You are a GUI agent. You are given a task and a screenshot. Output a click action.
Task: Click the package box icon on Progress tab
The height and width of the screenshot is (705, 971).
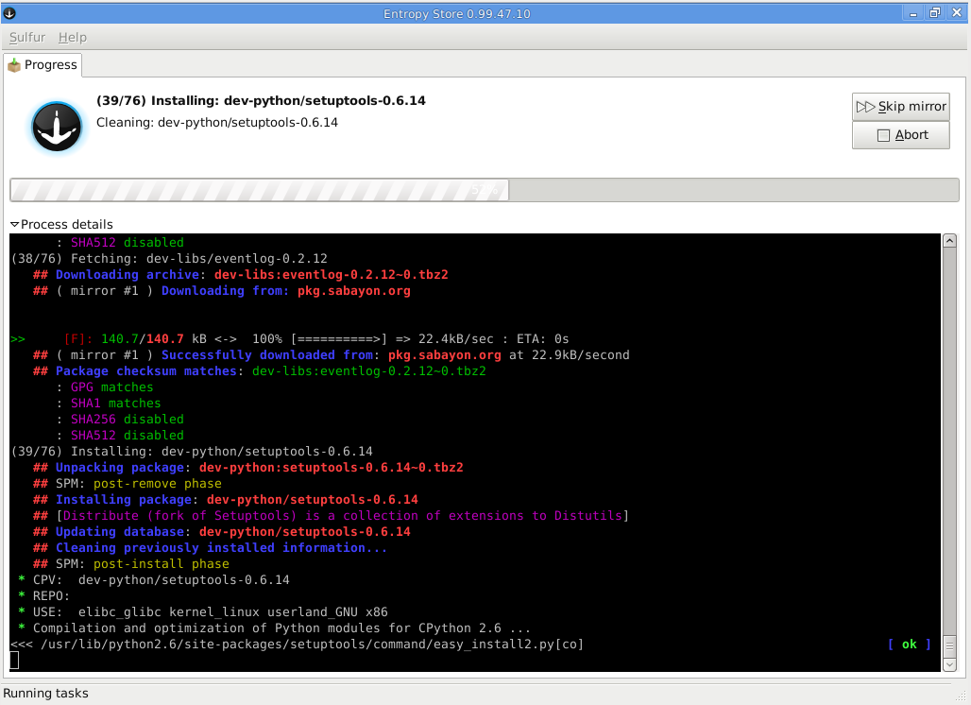pyautogui.click(x=14, y=65)
